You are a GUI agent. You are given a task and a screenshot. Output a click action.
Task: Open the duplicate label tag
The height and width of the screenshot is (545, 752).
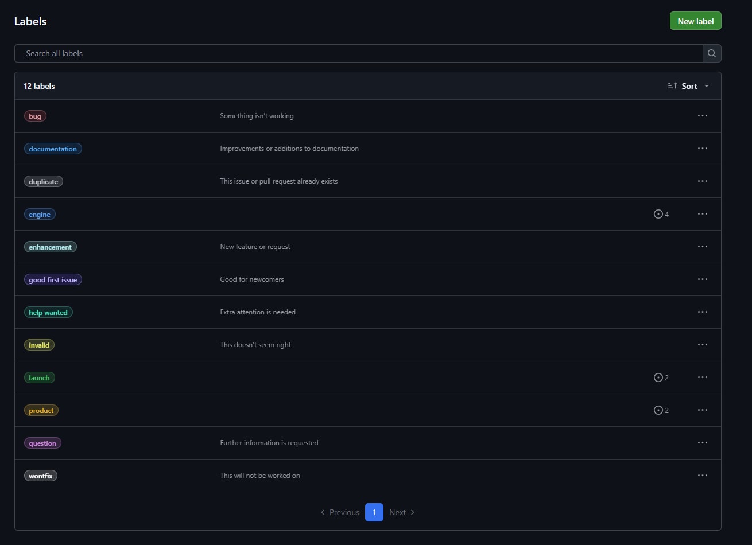44,182
